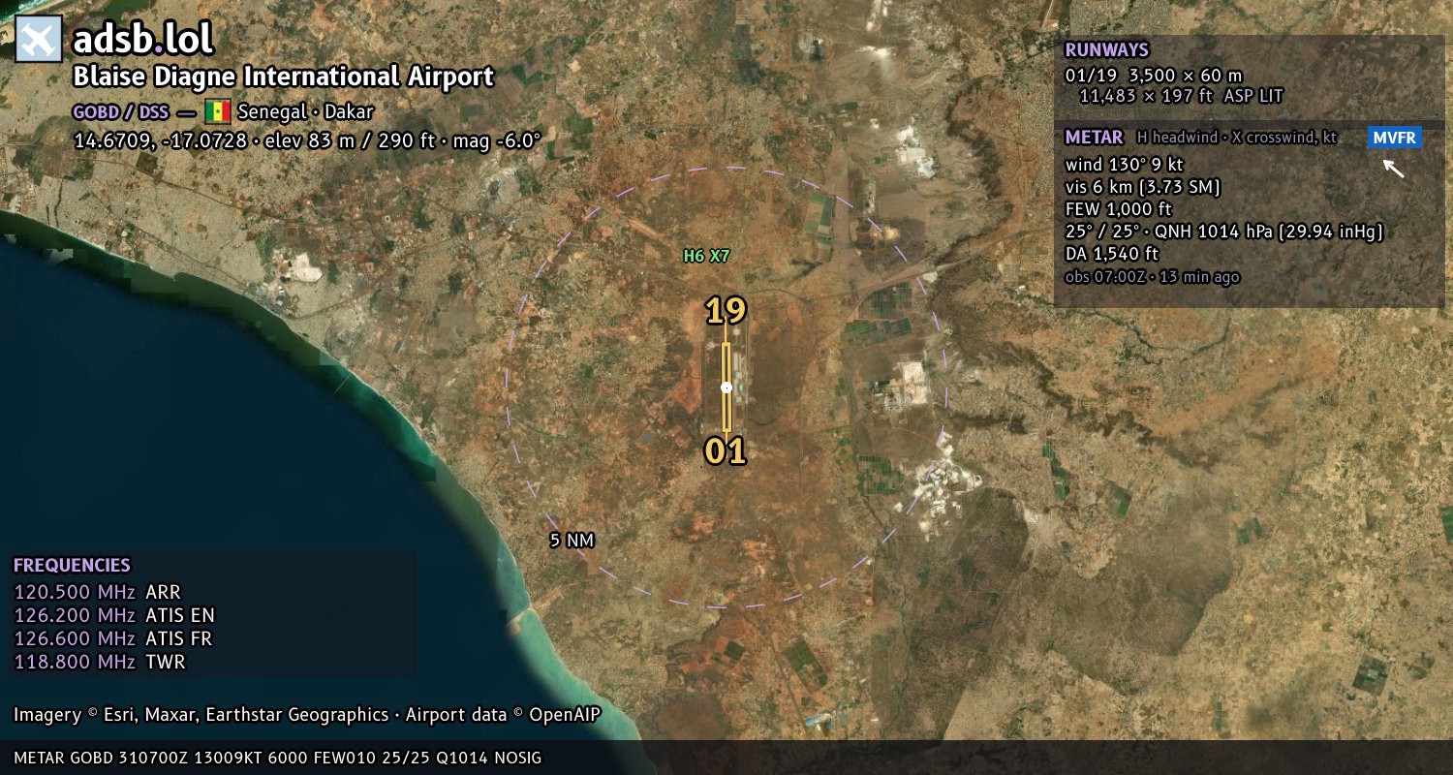Viewport: 1453px width, 775px height.
Task: Click the "11,483 × 197 ft ASP LIT" line
Action: [1181, 96]
